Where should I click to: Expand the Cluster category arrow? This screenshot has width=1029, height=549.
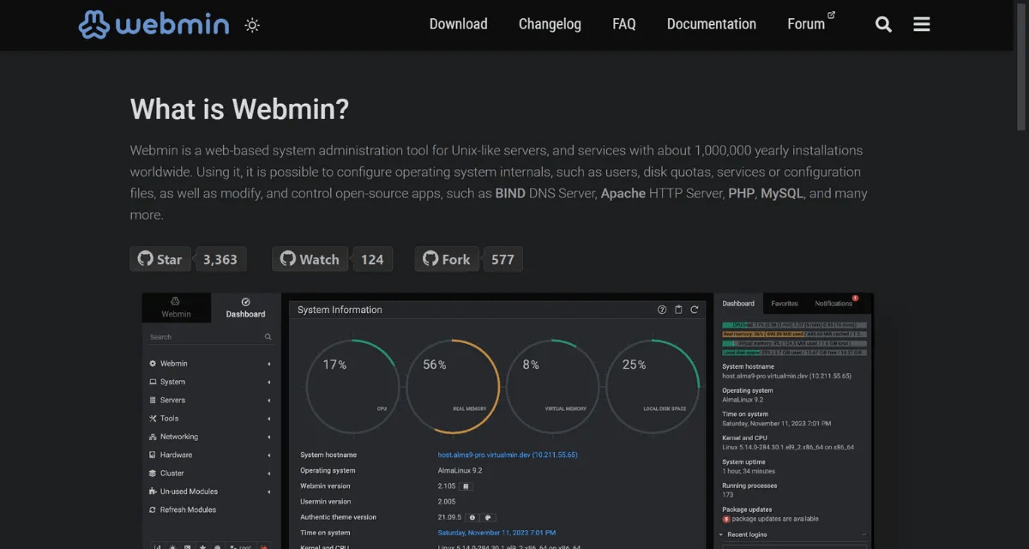coord(269,474)
